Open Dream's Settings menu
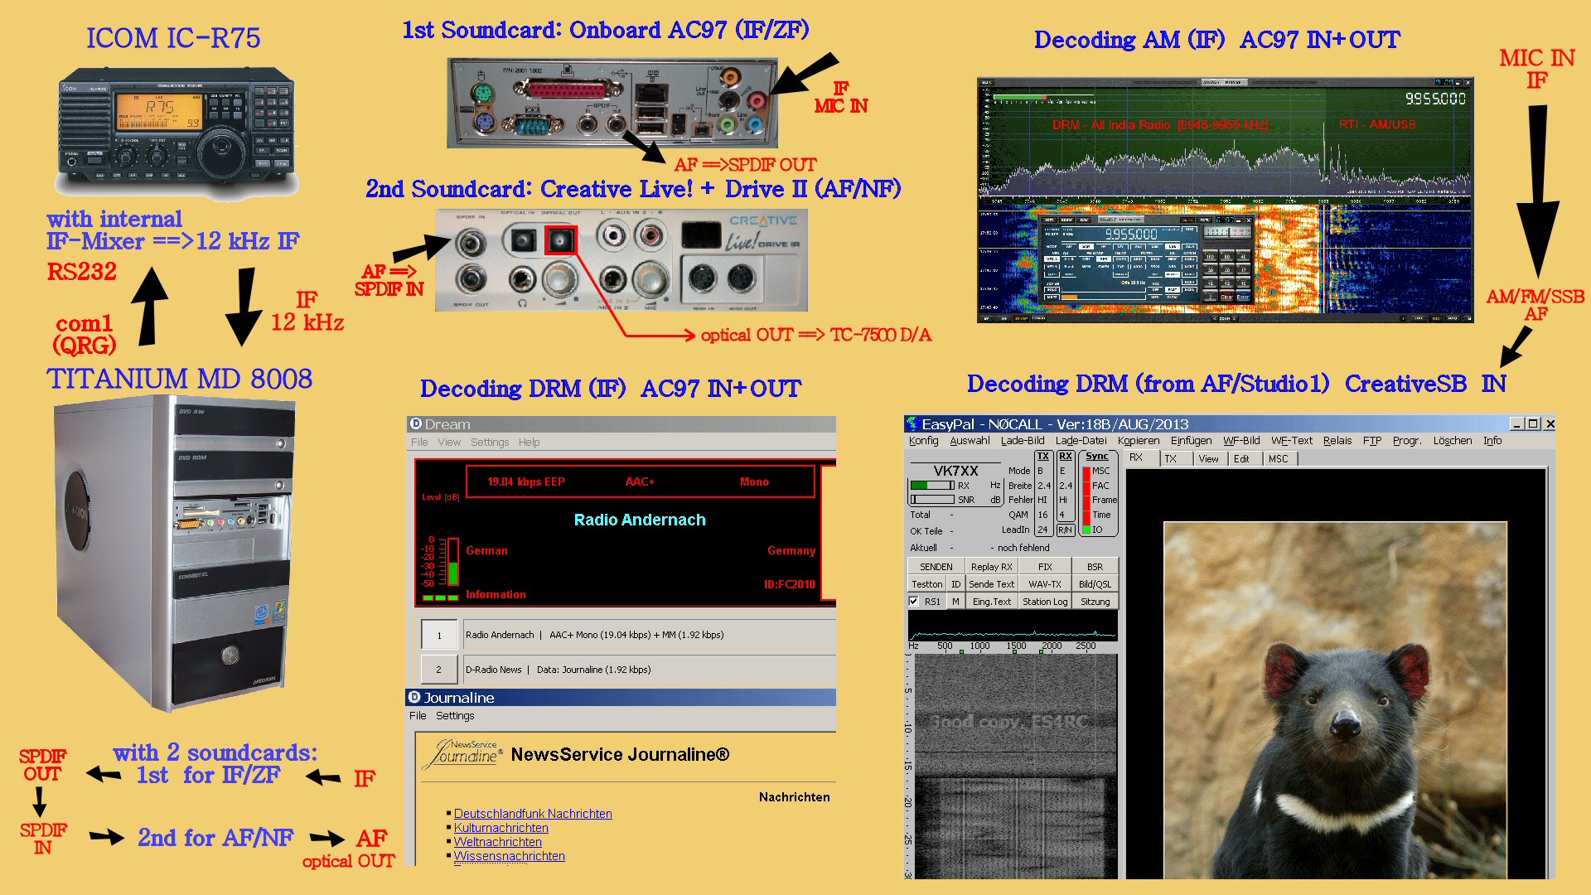Screen dimensions: 1591x895 489,443
